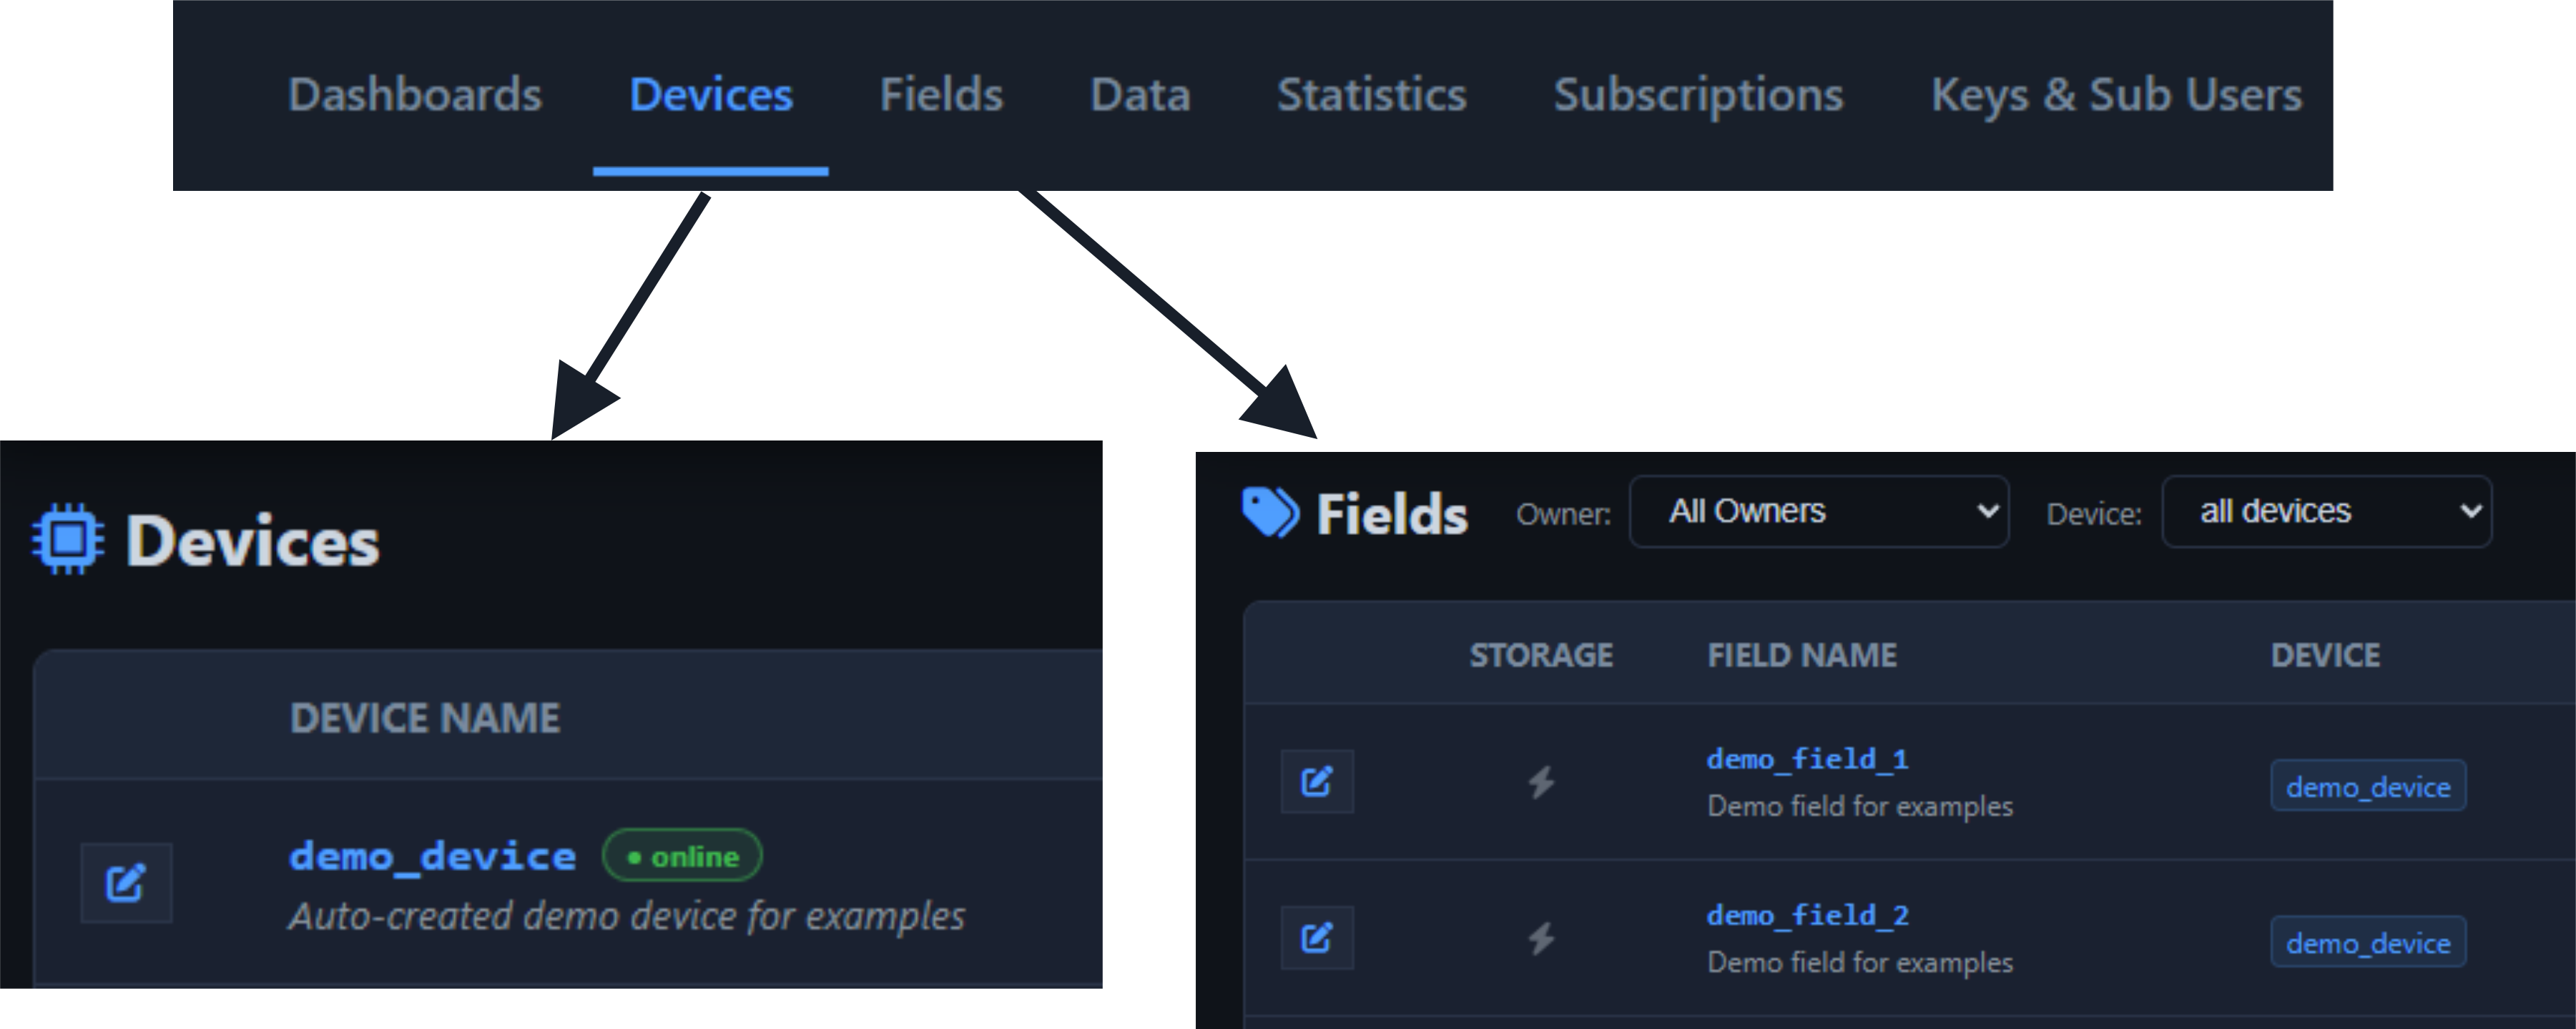Click the FIELD NAME column header
Image resolution: width=2576 pixels, height=1029 pixels.
click(1802, 655)
